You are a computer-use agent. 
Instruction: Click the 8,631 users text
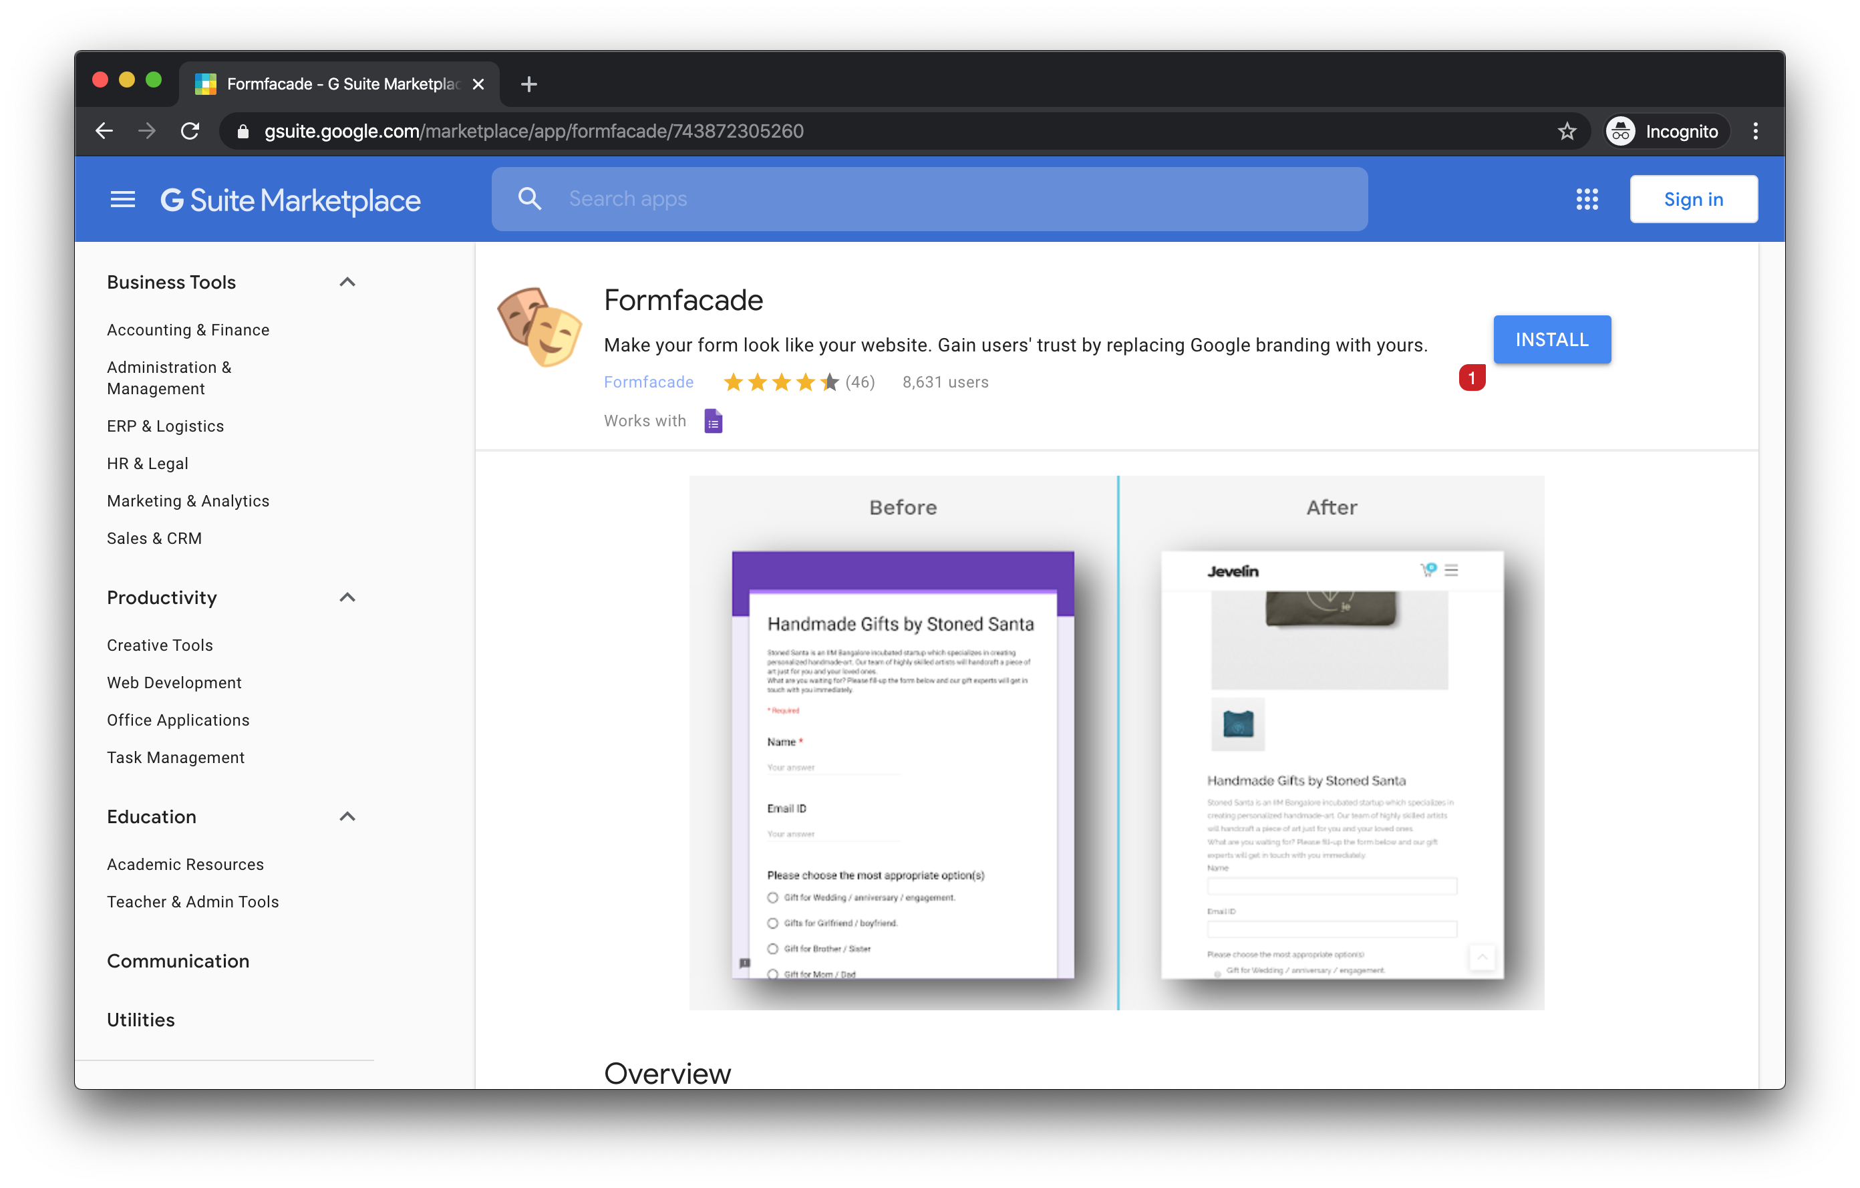(x=945, y=382)
